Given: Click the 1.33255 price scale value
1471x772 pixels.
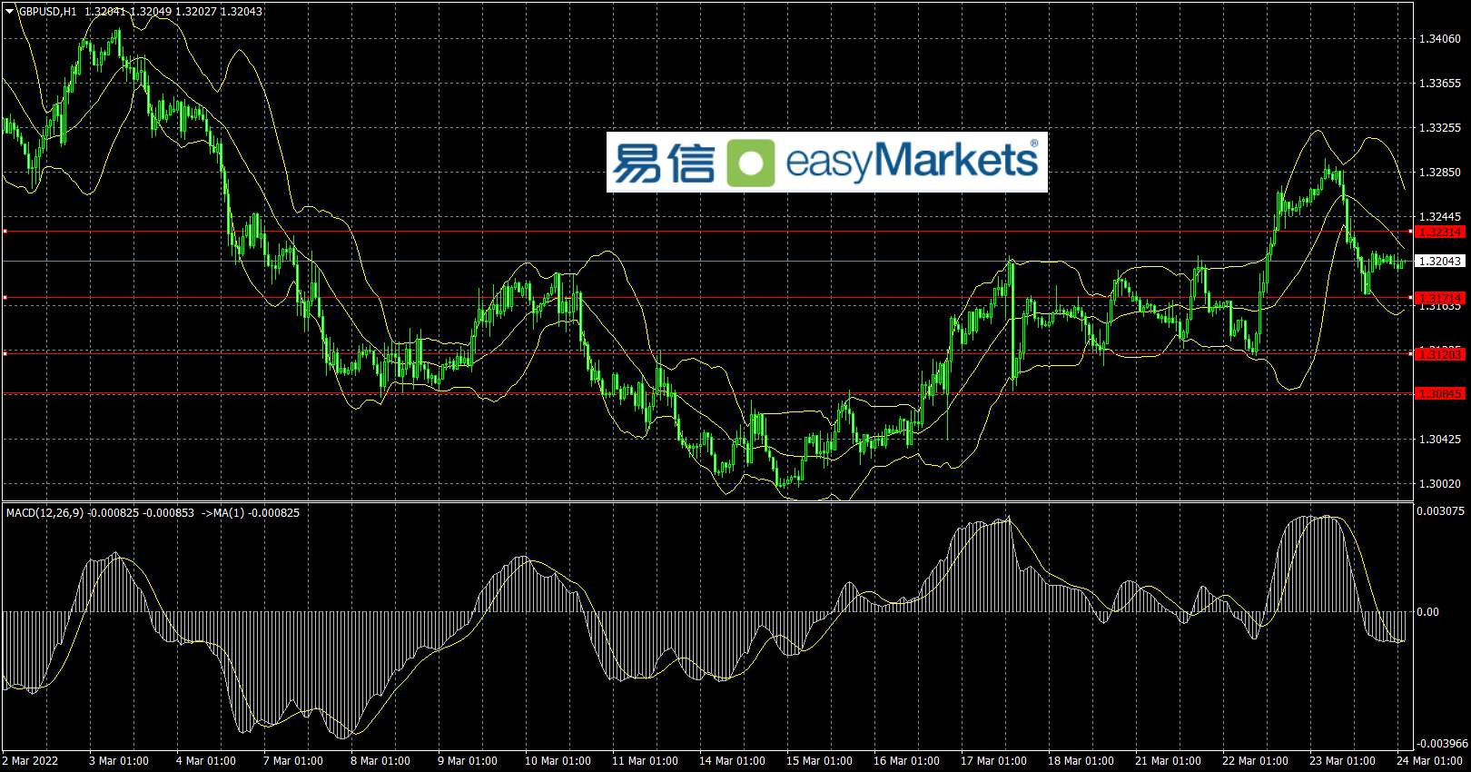Looking at the screenshot, I should (x=1440, y=128).
